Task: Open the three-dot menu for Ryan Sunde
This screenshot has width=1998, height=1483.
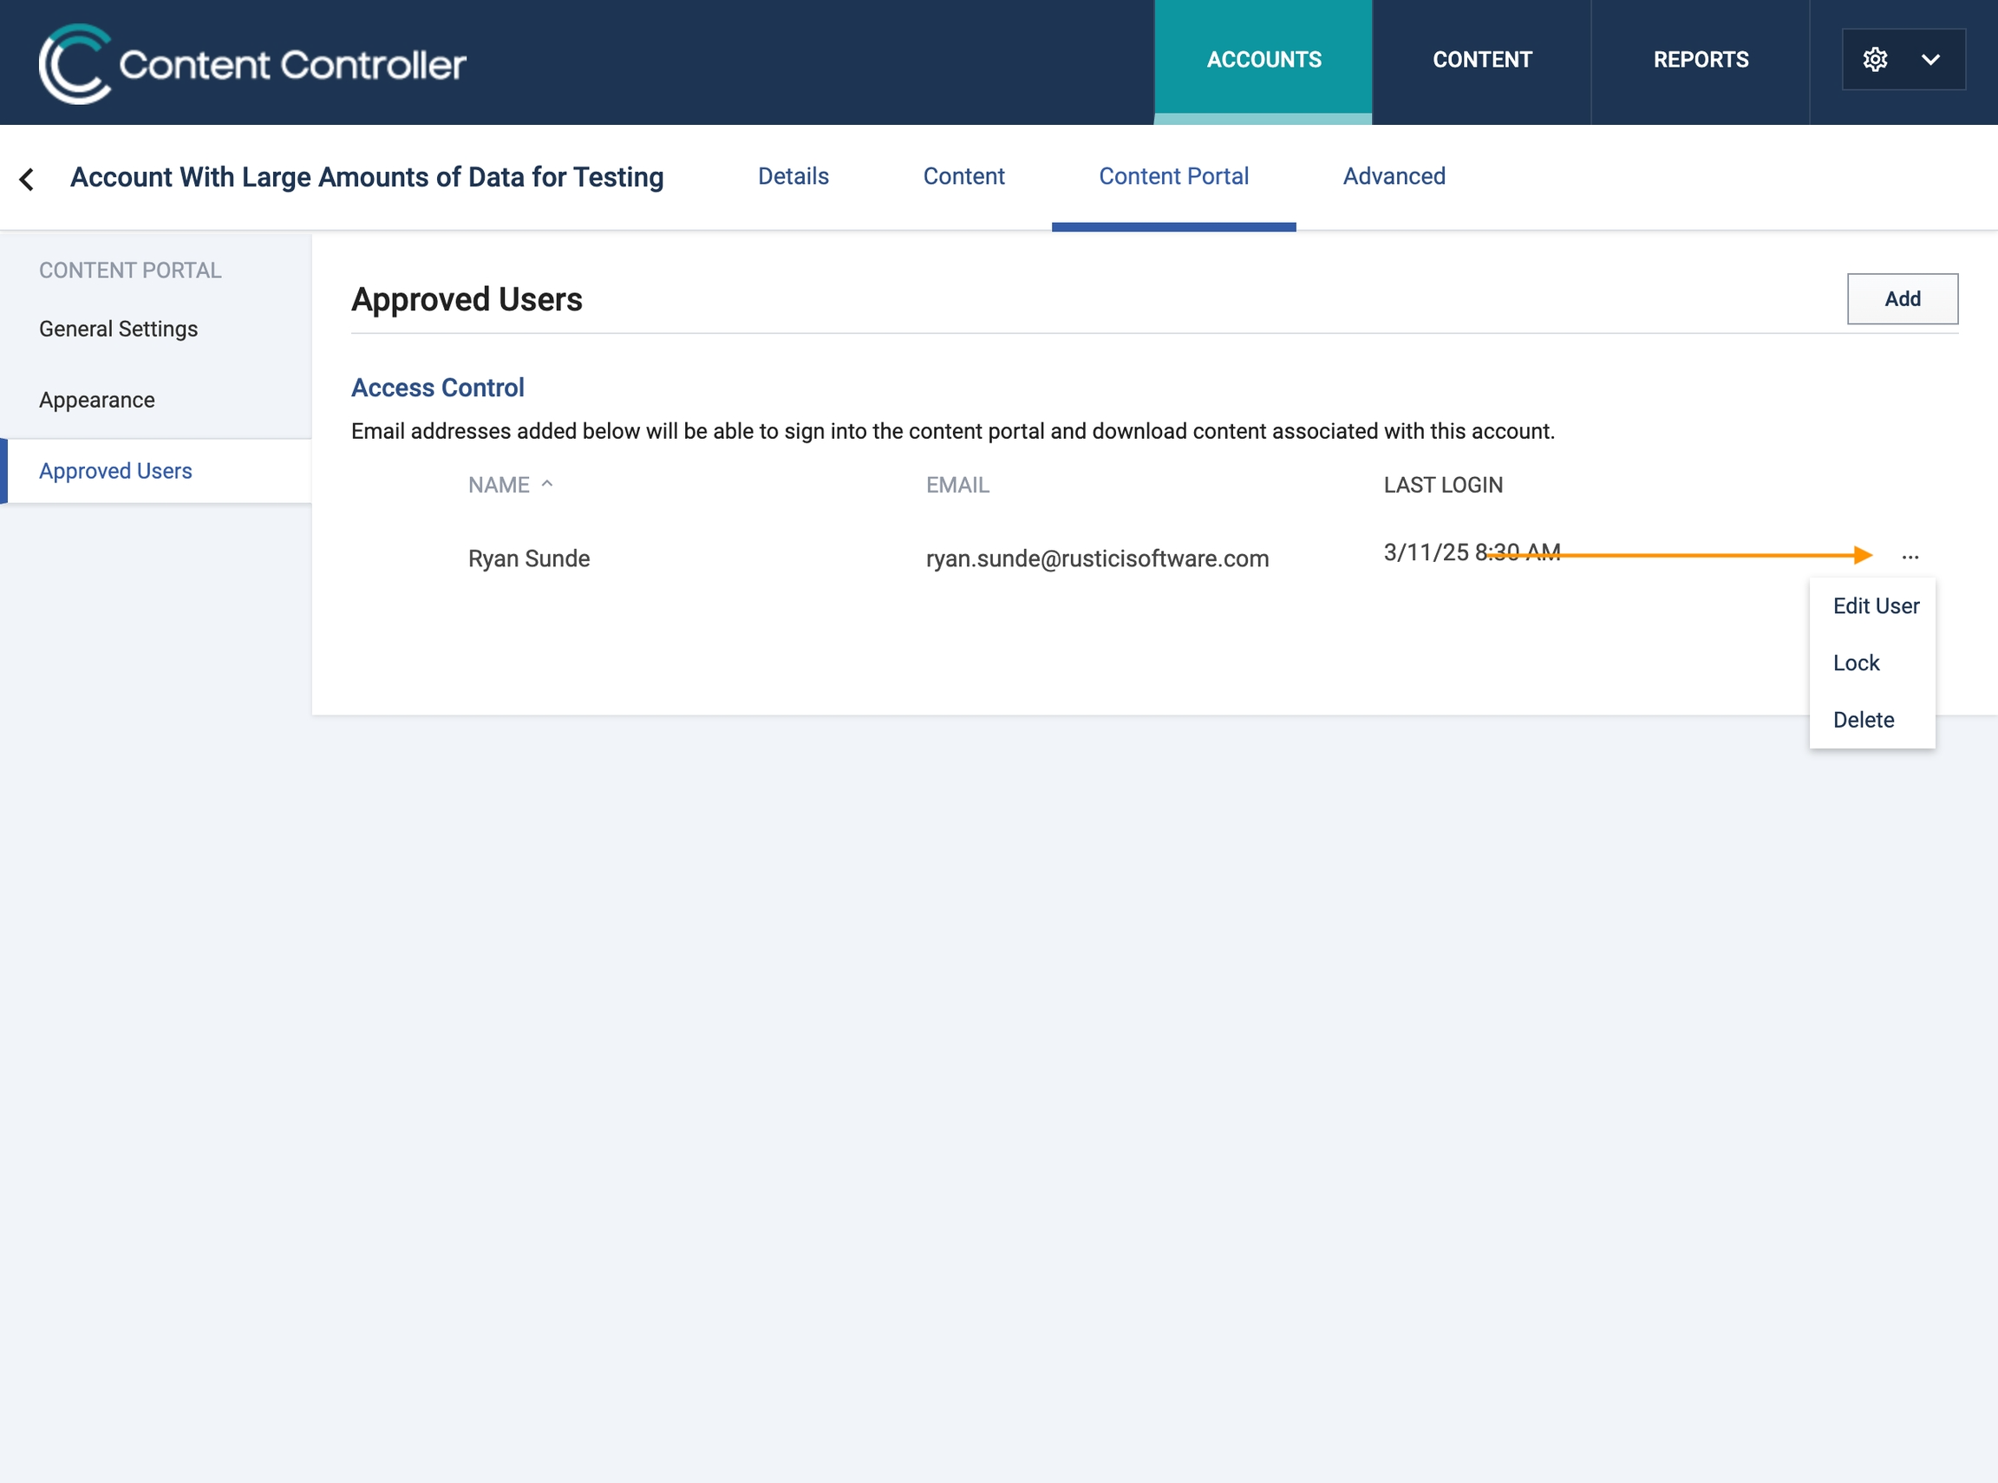Action: 1910,557
